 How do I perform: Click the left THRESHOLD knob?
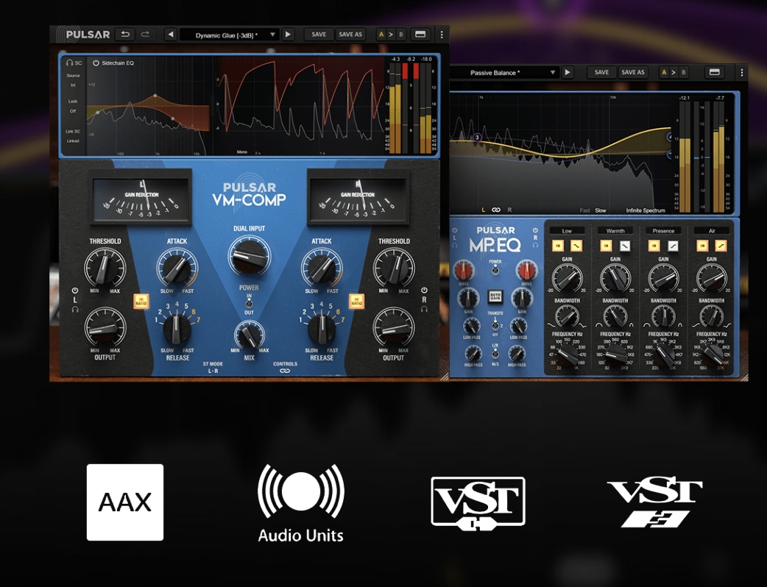click(105, 267)
